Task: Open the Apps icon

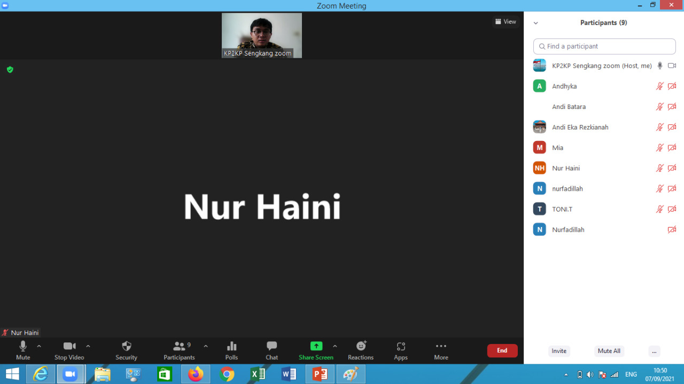Action: (401, 346)
